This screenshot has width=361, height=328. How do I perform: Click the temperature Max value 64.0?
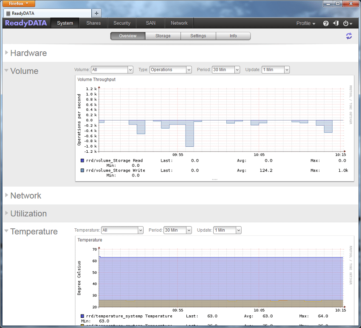click(x=323, y=316)
